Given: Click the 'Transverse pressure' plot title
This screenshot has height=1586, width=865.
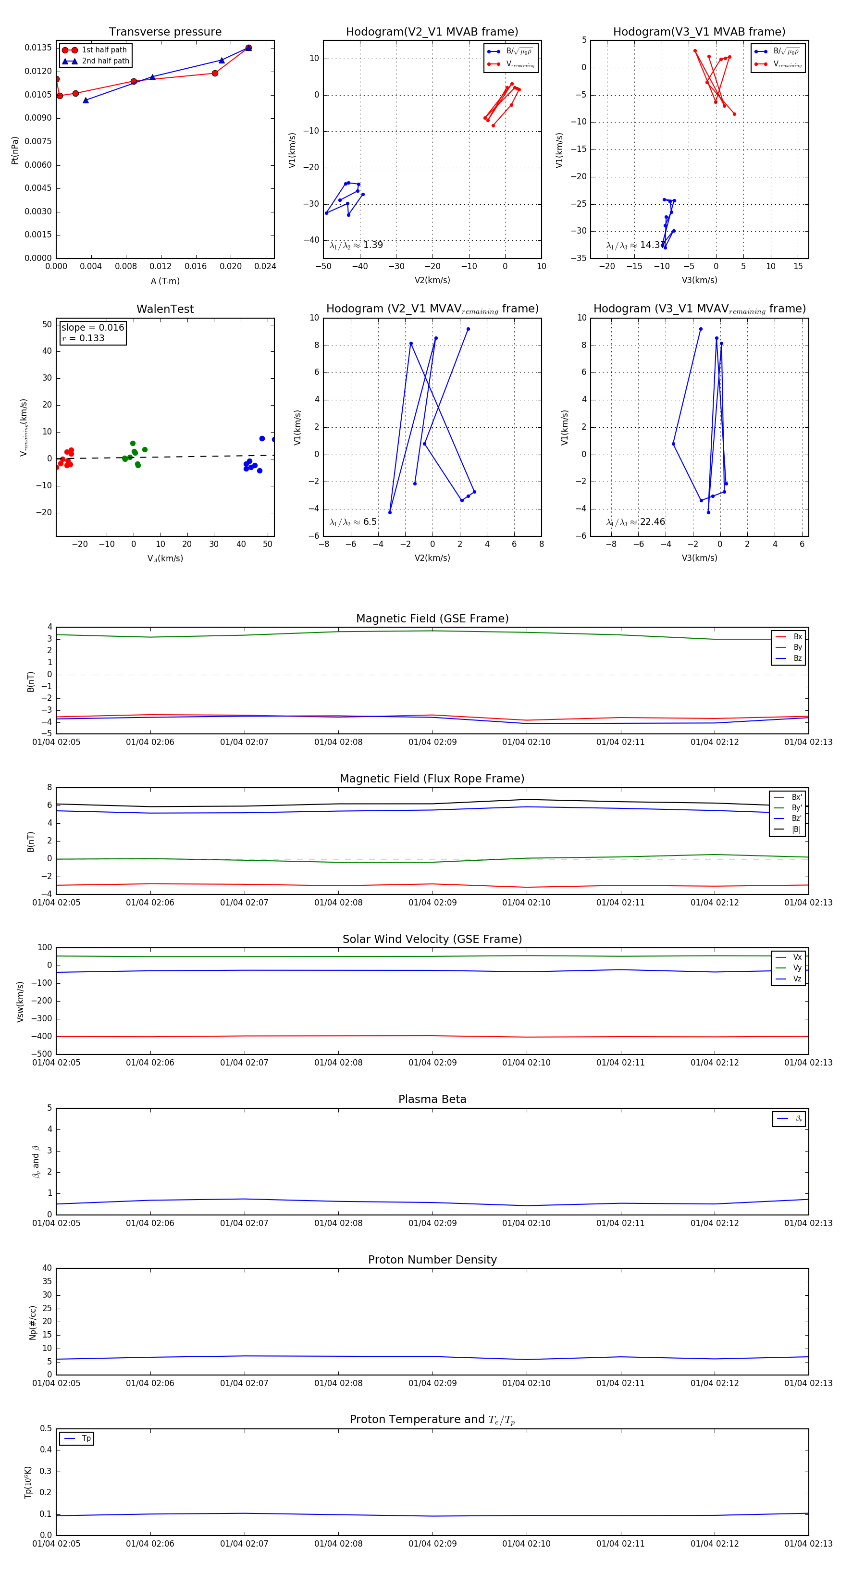Looking at the screenshot, I should (x=165, y=32).
